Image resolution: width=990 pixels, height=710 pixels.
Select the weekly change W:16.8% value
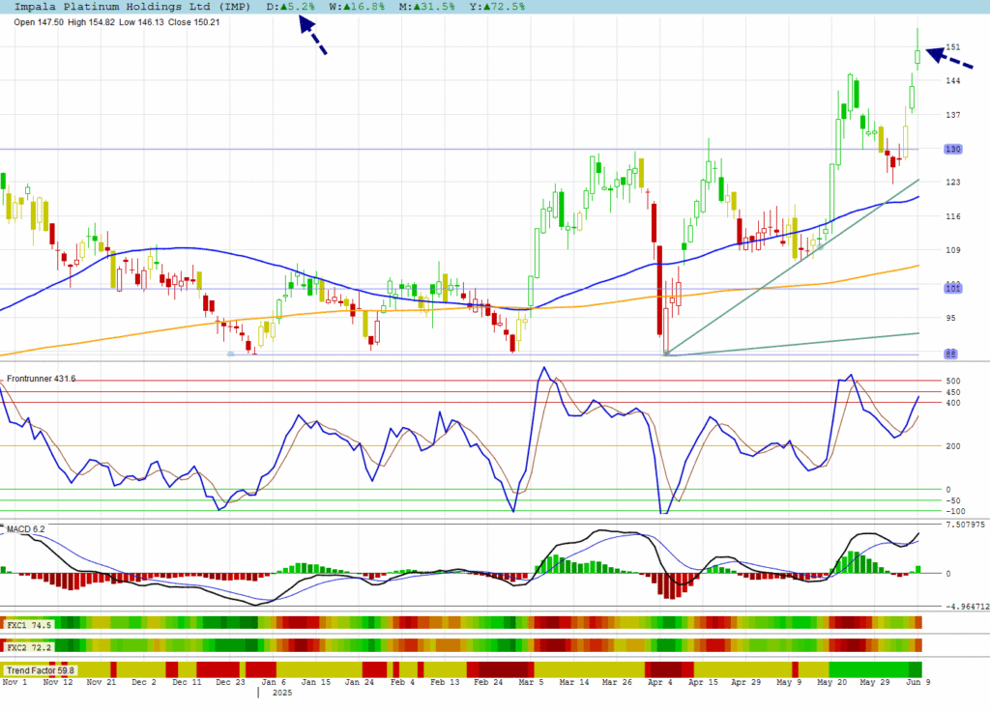pos(357,7)
